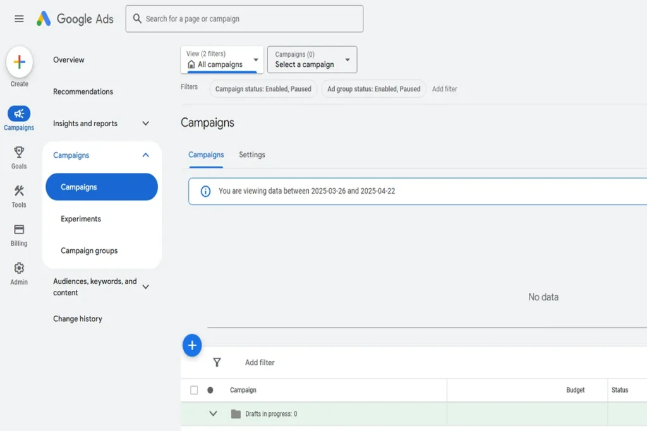Image resolution: width=647 pixels, height=431 pixels.
Task: Expand the Drafts in progress row
Action: 214,414
